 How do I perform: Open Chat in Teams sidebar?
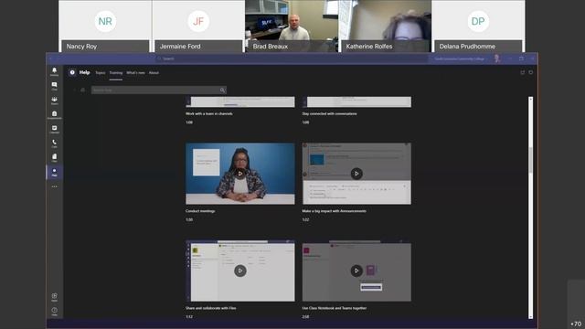coord(55,86)
